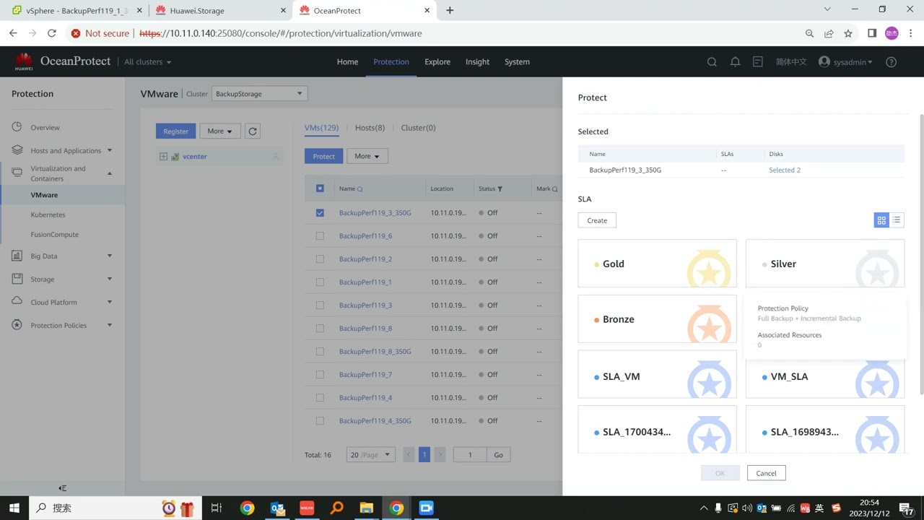Open the Windows Start menu
This screenshot has width=924, height=520.
tap(14, 508)
